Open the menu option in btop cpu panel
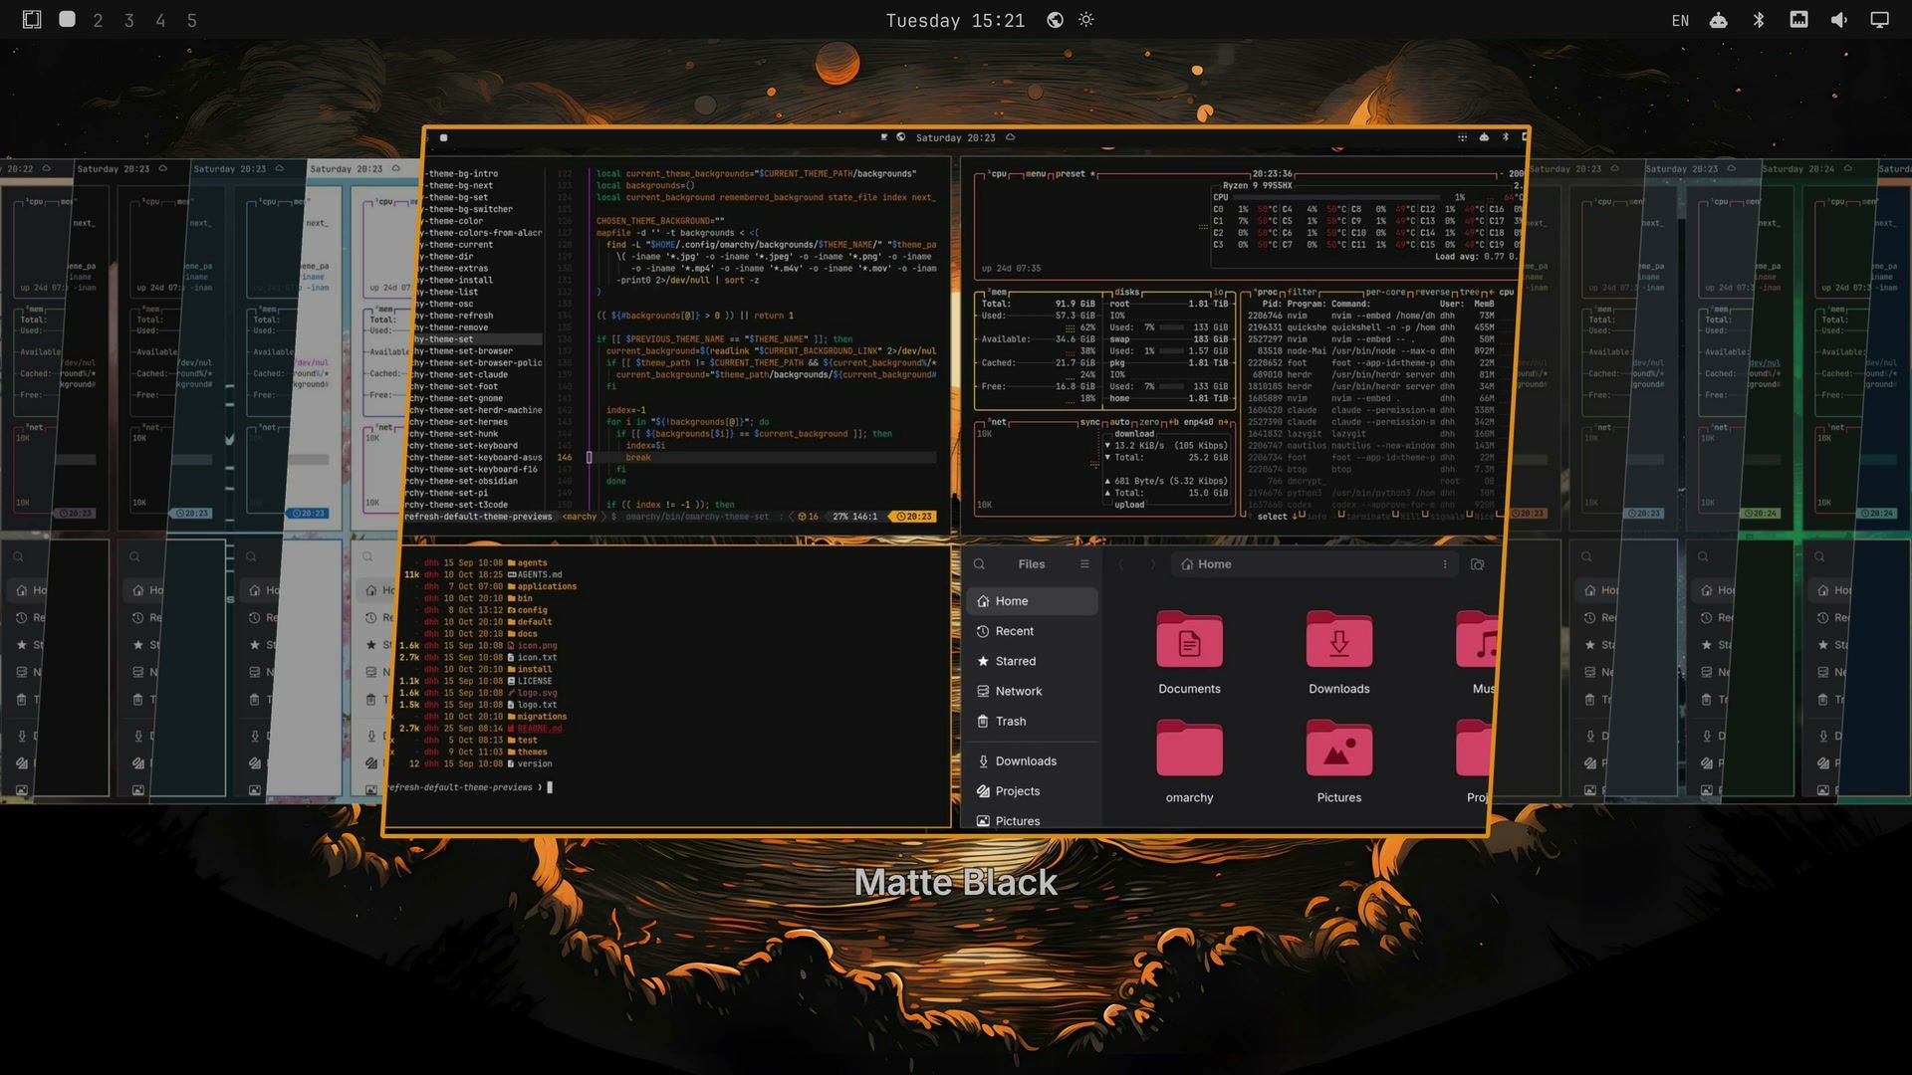 point(1036,174)
